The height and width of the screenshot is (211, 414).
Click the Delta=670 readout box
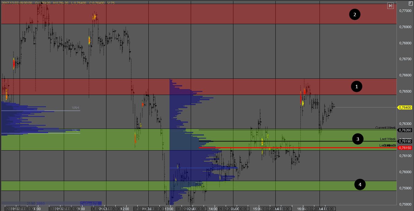point(89,203)
